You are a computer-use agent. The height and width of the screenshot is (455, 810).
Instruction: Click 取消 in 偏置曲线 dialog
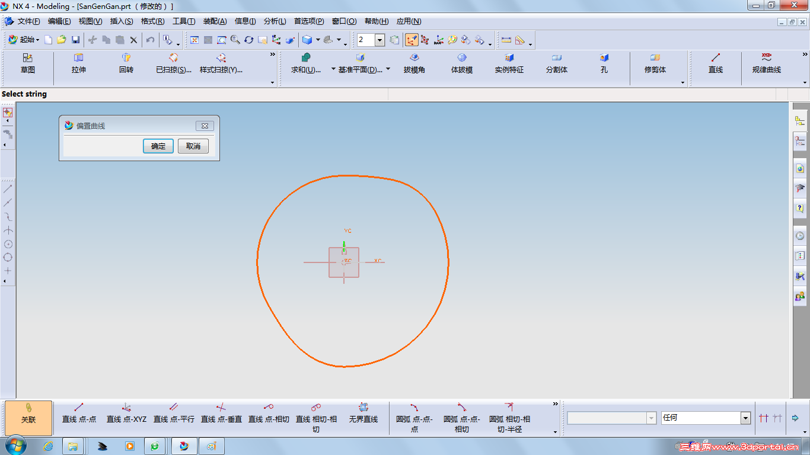coord(193,146)
